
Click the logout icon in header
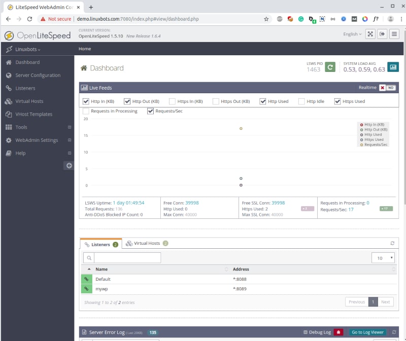pyautogui.click(x=382, y=34)
